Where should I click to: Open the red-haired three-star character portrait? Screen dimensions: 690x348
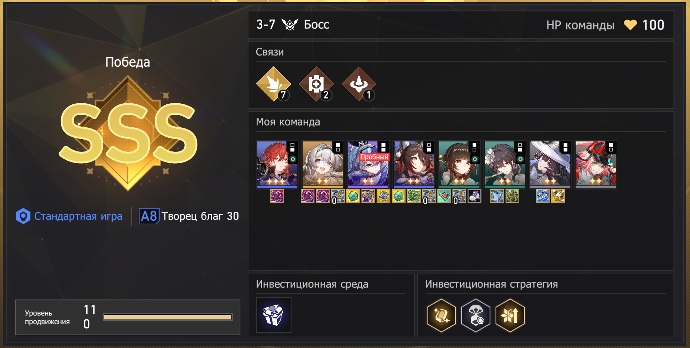coord(277,165)
